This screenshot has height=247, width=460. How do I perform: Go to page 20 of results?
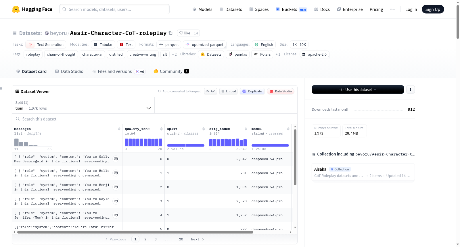(181, 239)
